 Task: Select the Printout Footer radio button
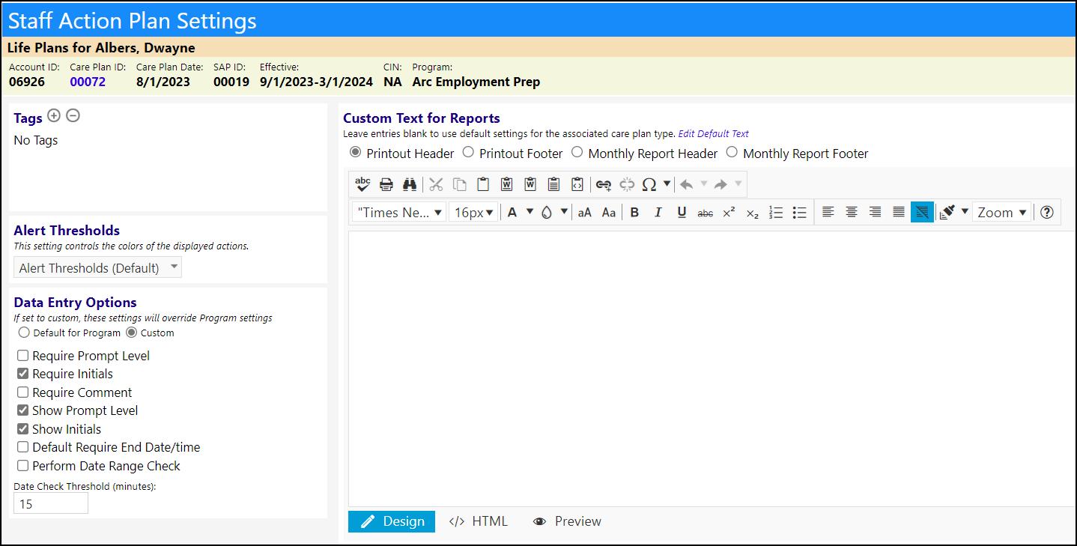click(x=468, y=153)
